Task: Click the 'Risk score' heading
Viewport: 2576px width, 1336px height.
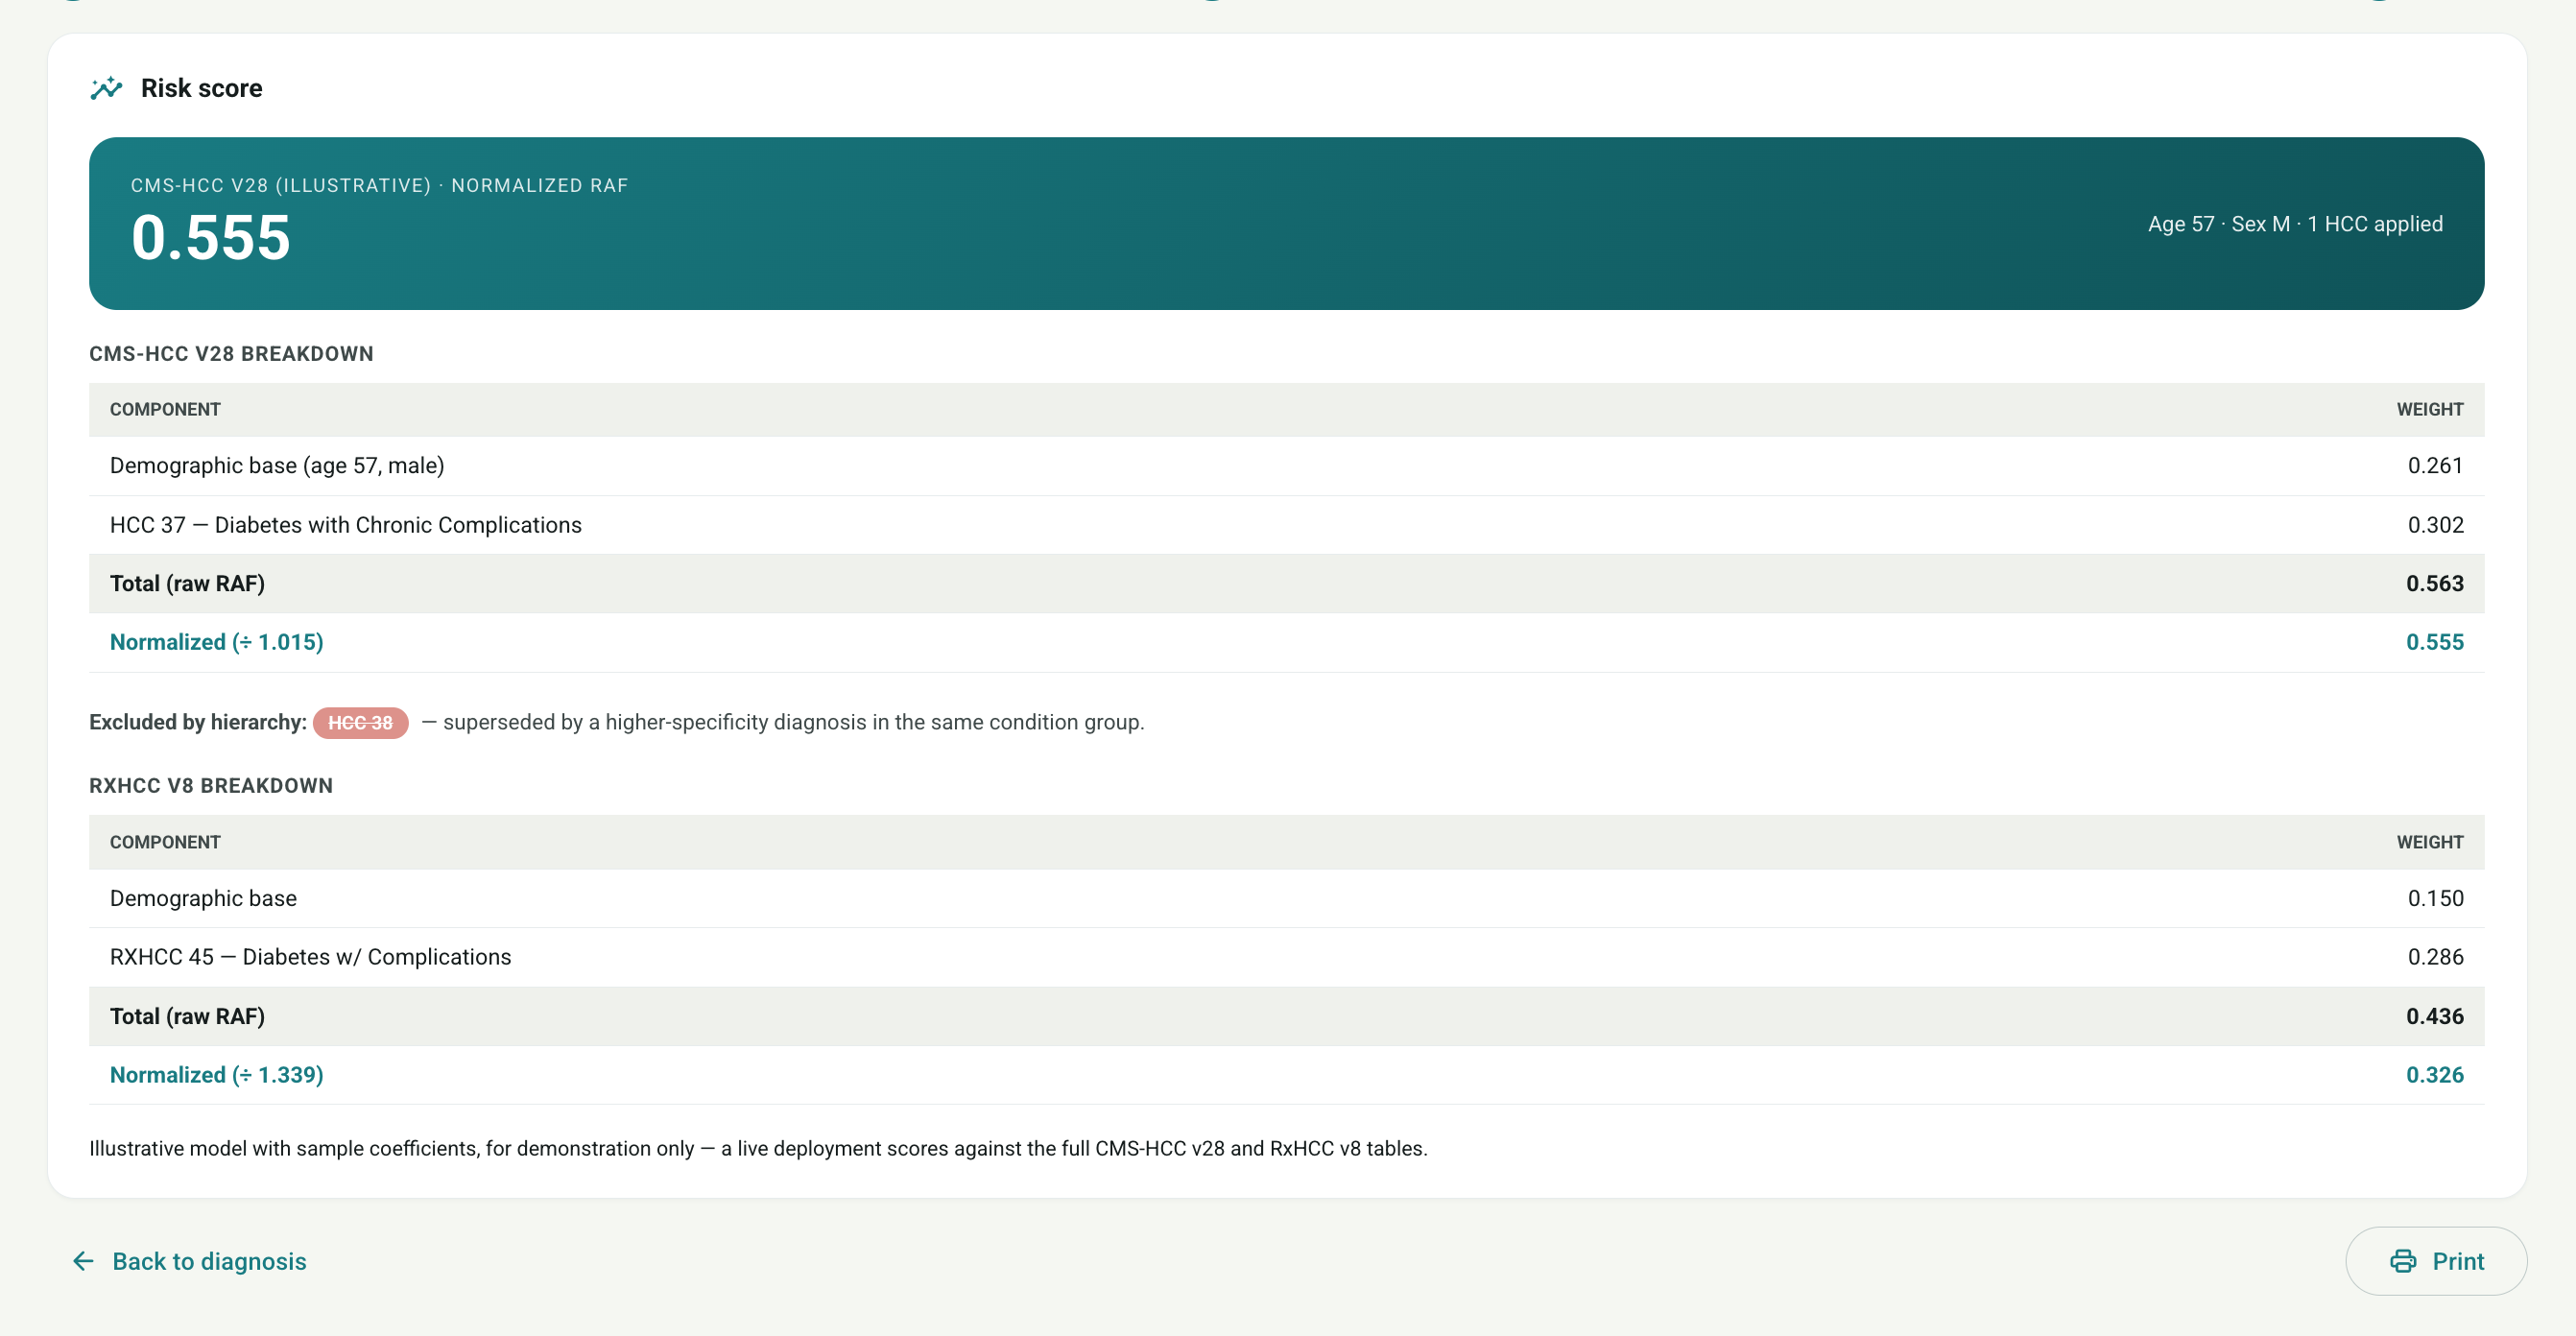Action: (x=202, y=88)
